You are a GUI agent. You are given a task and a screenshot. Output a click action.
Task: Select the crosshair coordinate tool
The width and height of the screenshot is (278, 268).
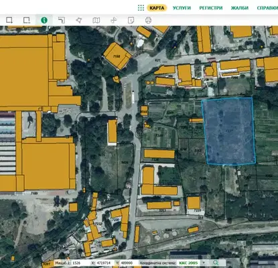pos(114,20)
